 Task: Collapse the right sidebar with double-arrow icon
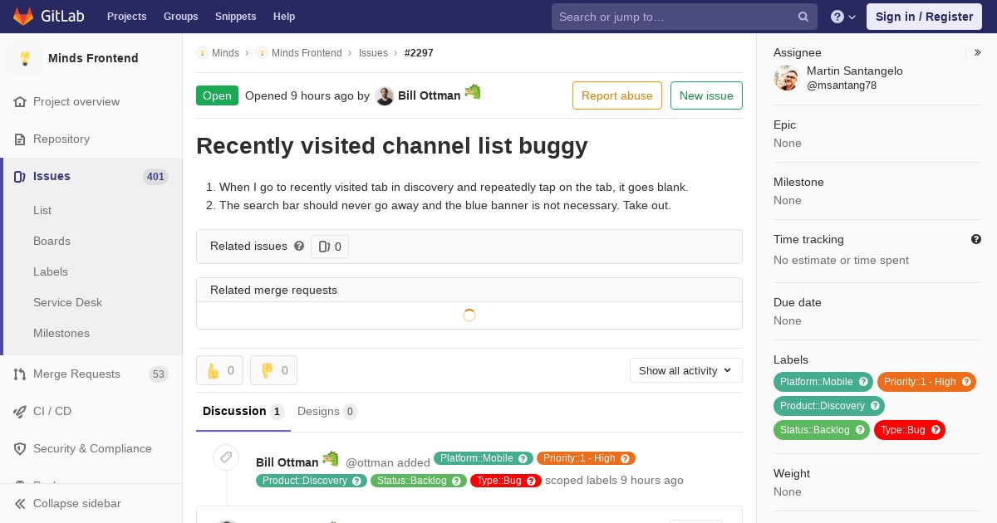(978, 52)
